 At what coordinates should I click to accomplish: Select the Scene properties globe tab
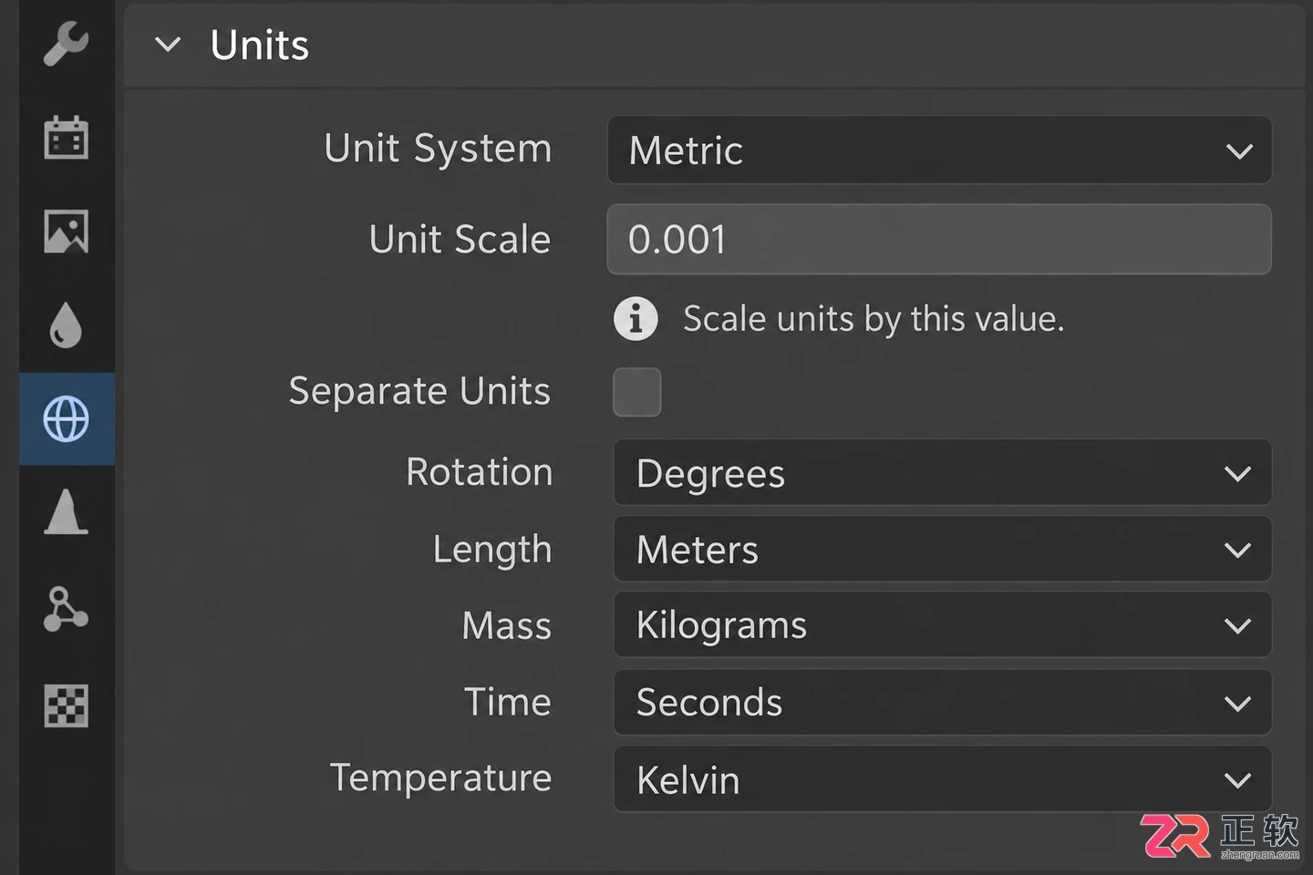67,419
